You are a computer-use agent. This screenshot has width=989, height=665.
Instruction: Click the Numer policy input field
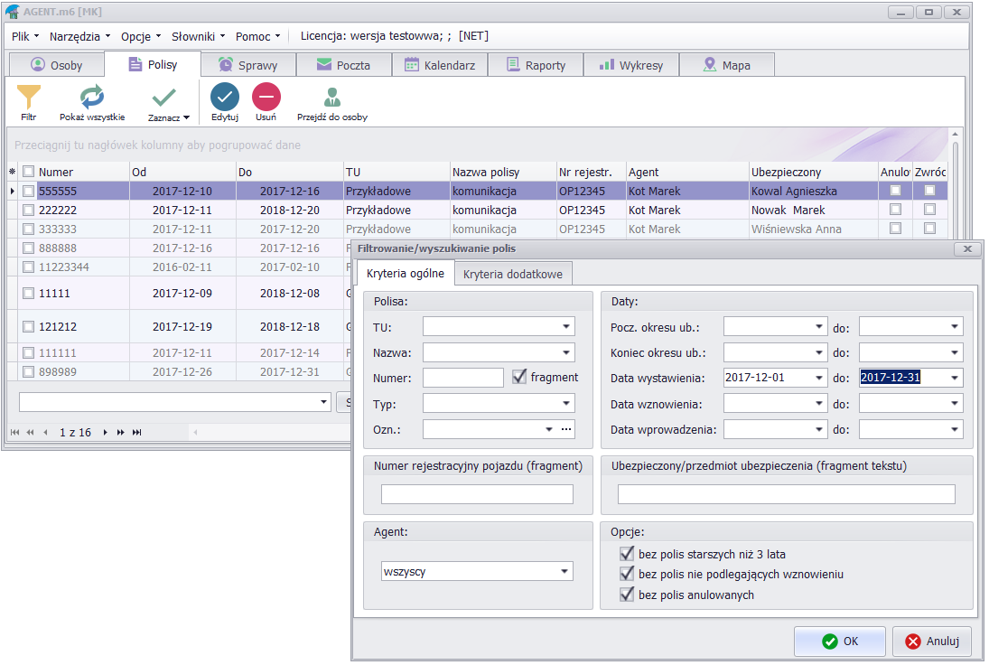463,378
